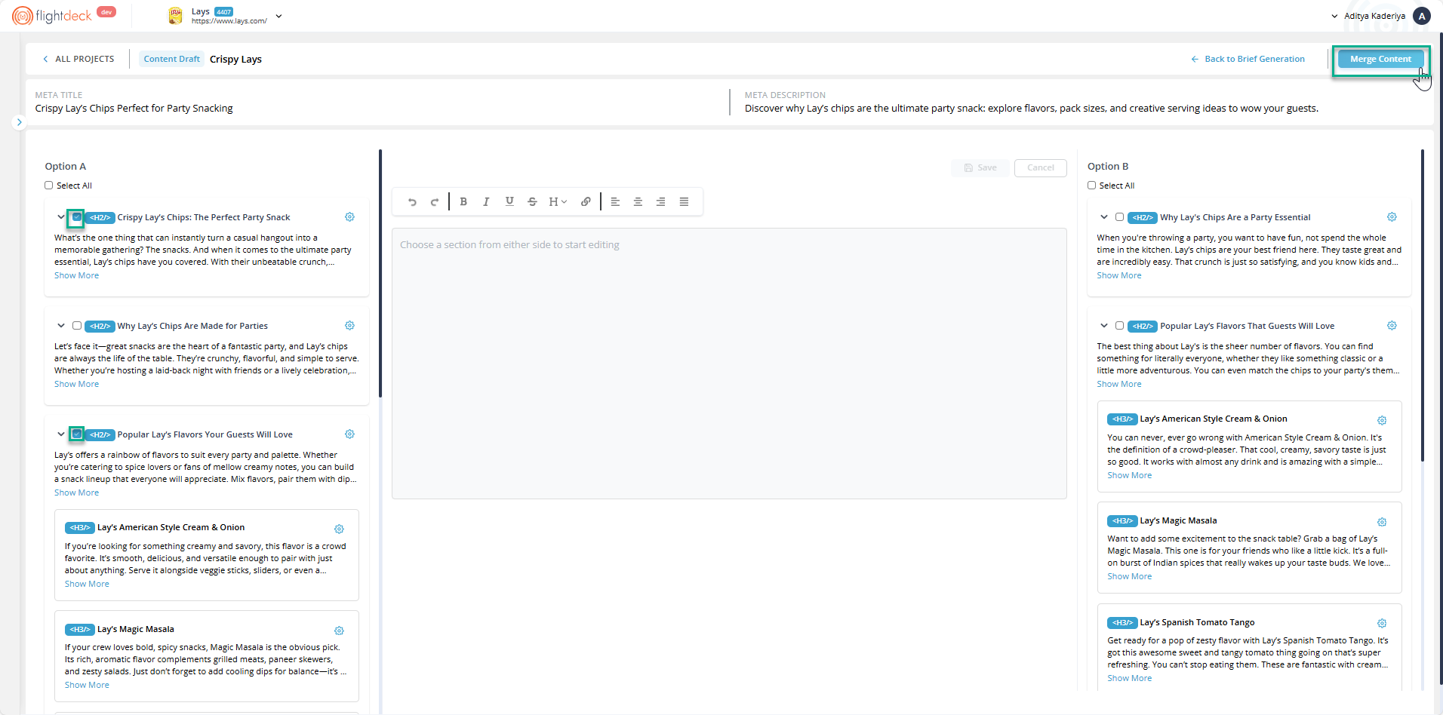Open gear for Option A Lay's Magic Masala
Viewport: 1443px width, 715px height.
pos(339,631)
